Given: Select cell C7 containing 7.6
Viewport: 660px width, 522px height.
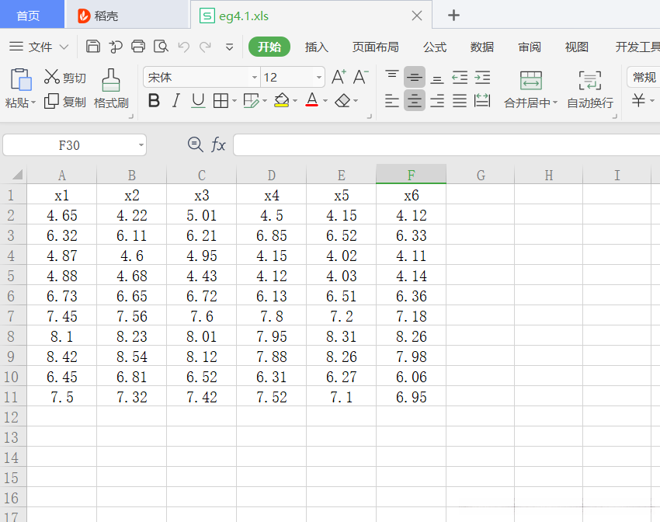Looking at the screenshot, I should (x=202, y=316).
